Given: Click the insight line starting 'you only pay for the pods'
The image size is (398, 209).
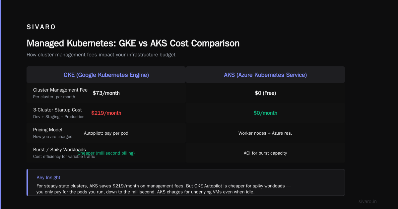Looking at the screenshot, I should [145, 192].
